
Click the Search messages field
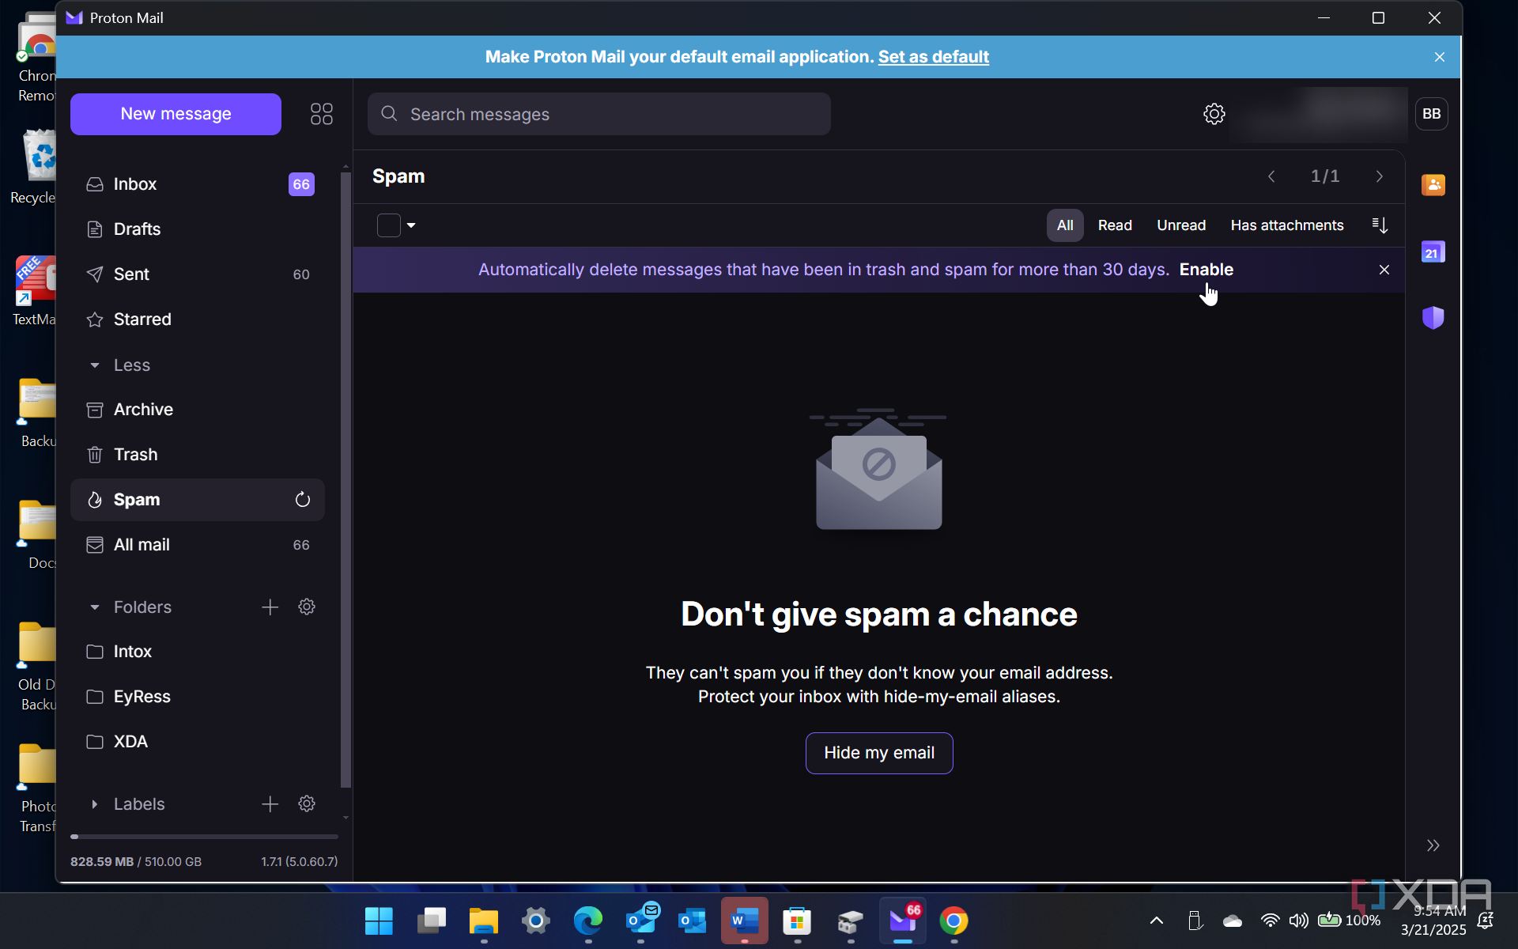tap(599, 114)
